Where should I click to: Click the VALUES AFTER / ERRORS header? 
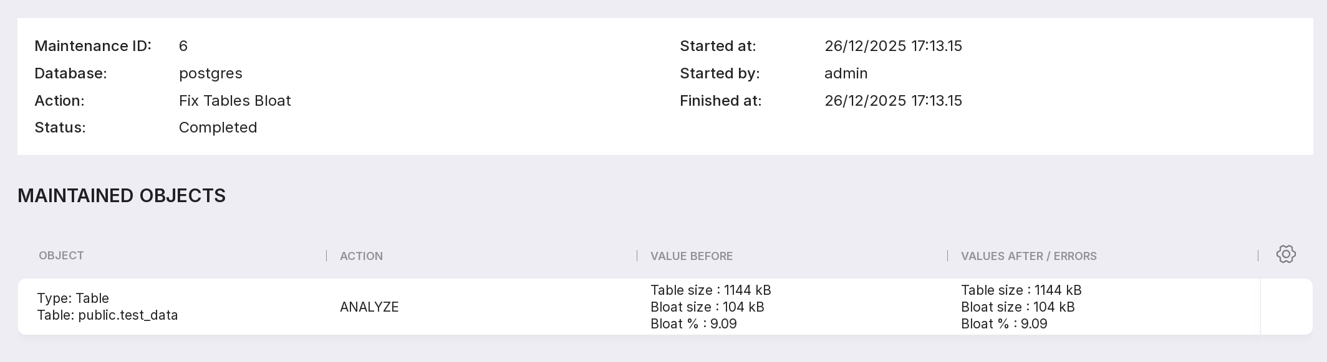pos(1028,256)
